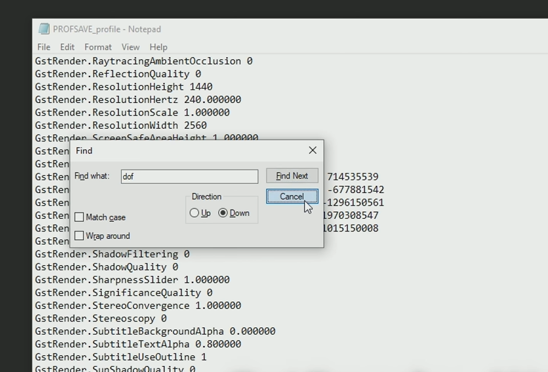Cancel the Find dialog
This screenshot has height=372, width=548.
[292, 196]
